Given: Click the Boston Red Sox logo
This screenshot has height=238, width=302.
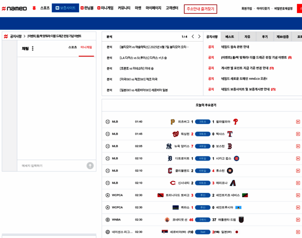Looking at the screenshot, I should pyautogui.click(x=230, y=146).
